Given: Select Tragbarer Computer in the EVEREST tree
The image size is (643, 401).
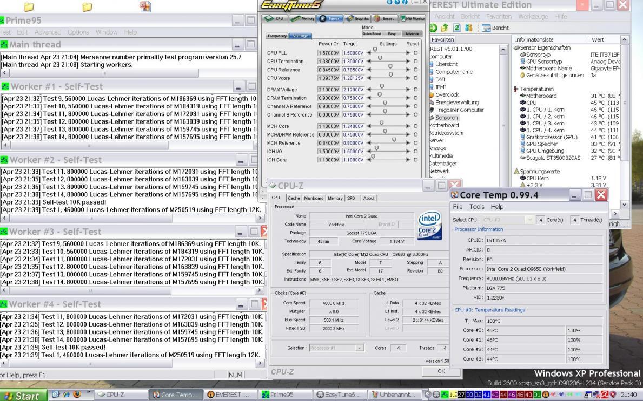Looking at the screenshot, I should point(459,110).
